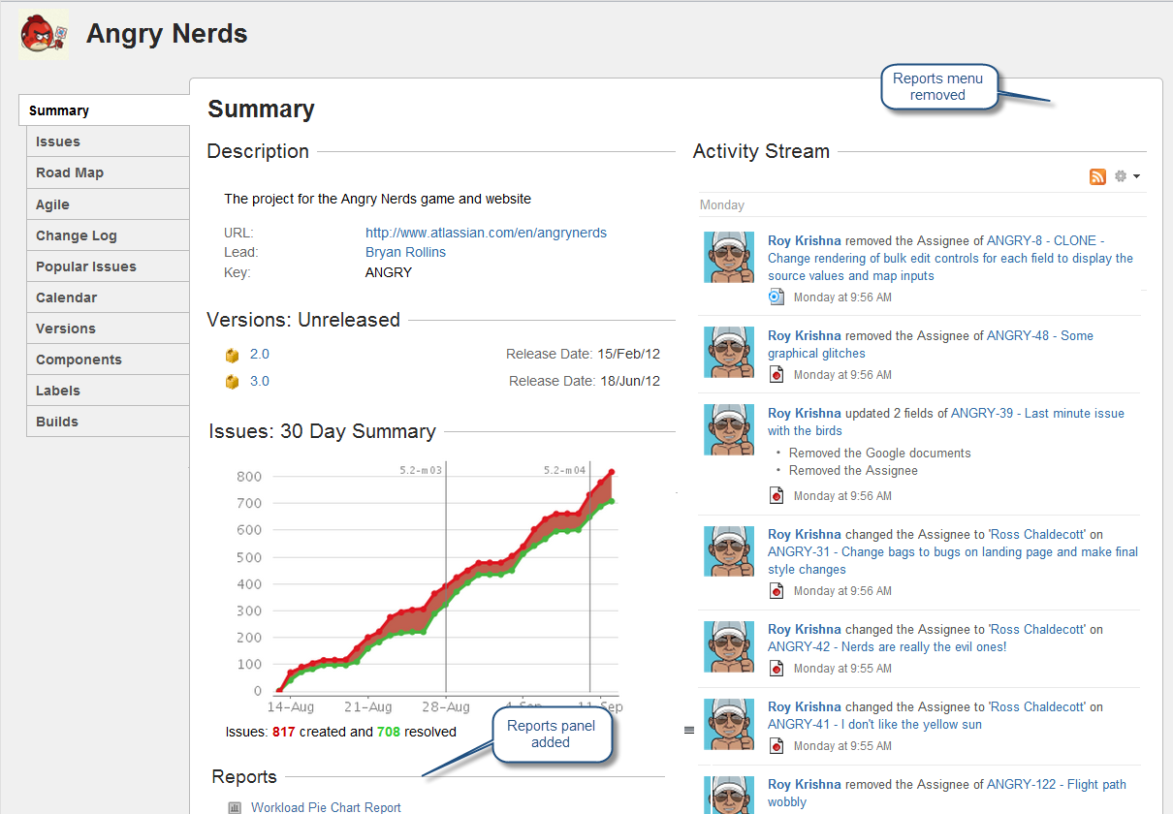This screenshot has height=814, width=1173.
Task: View the Popular Issues tab
Action: point(109,266)
